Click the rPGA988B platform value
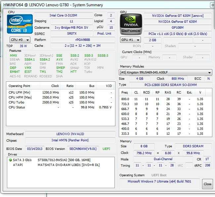 coord(83,40)
